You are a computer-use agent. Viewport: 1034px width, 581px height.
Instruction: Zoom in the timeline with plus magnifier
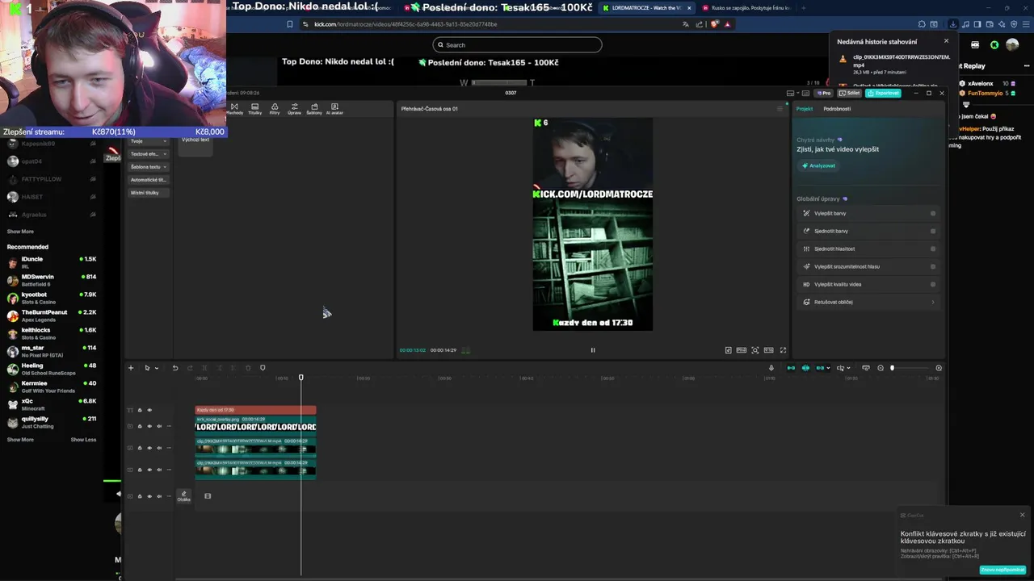click(939, 368)
